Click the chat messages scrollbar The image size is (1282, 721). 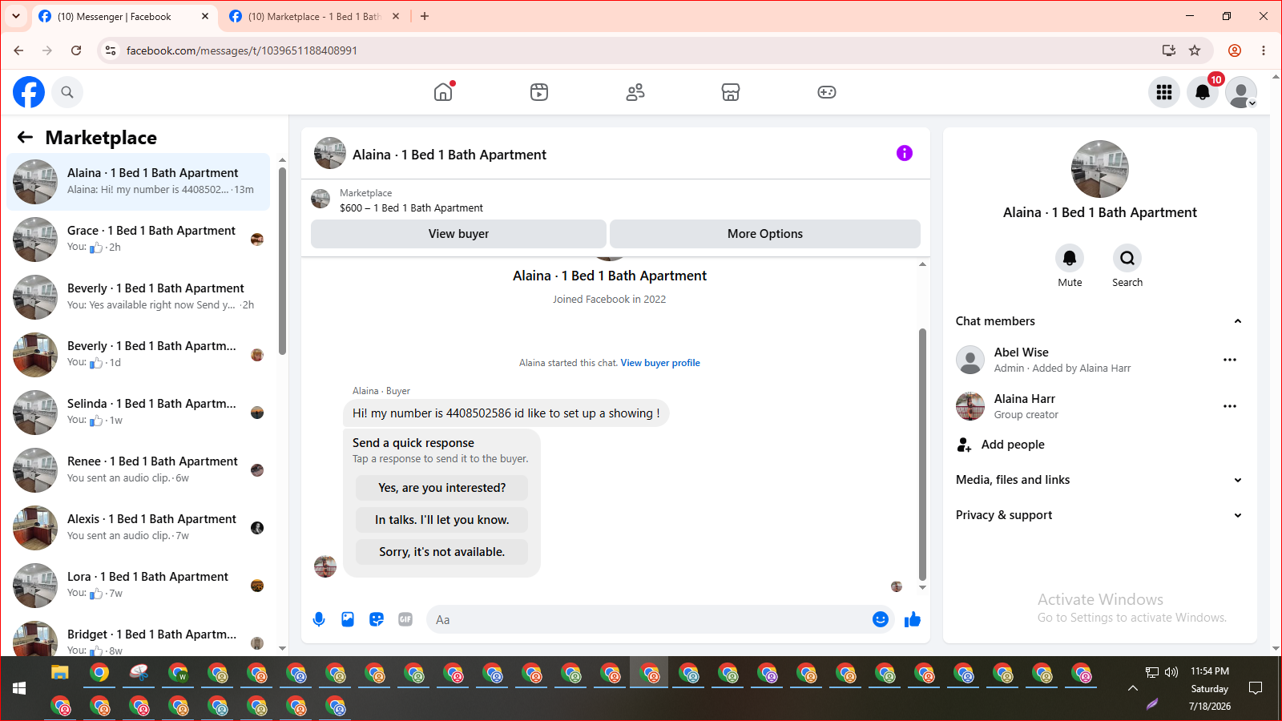(x=922, y=454)
